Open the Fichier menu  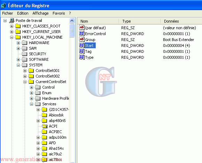tap(7, 13)
